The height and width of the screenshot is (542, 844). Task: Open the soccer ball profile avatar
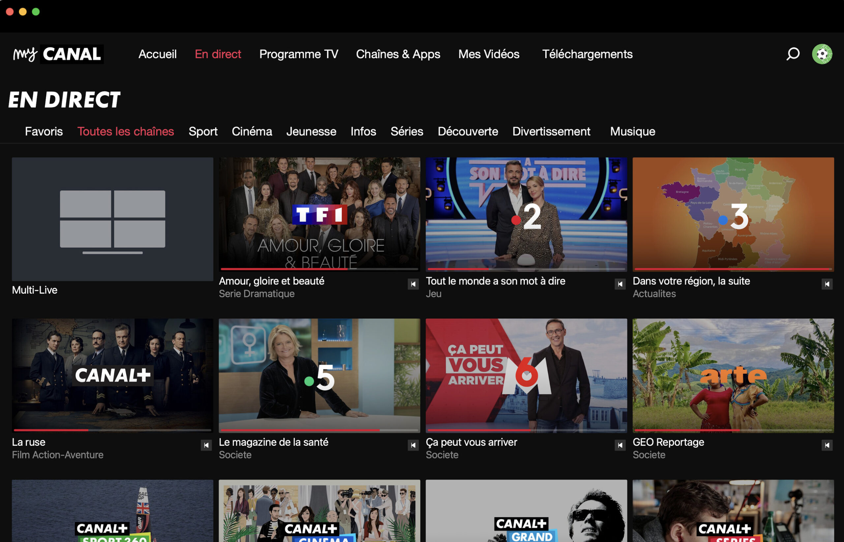822,54
